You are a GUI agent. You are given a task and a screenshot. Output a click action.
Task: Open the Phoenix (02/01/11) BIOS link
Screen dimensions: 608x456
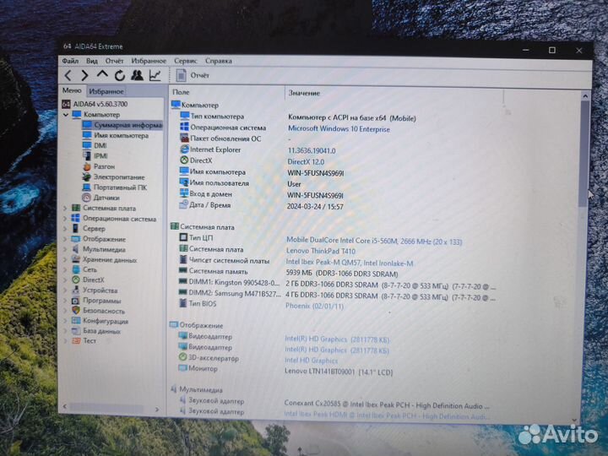[x=314, y=306]
